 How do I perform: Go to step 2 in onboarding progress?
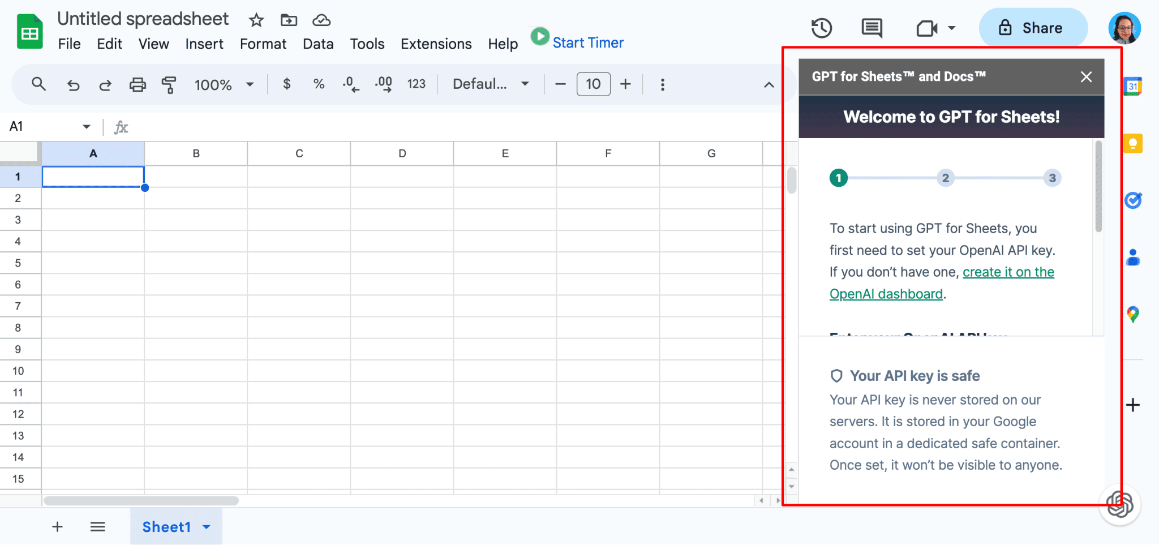945,178
